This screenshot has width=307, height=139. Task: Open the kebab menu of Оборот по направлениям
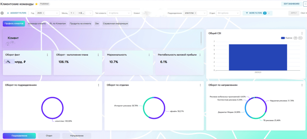coord(302,85)
